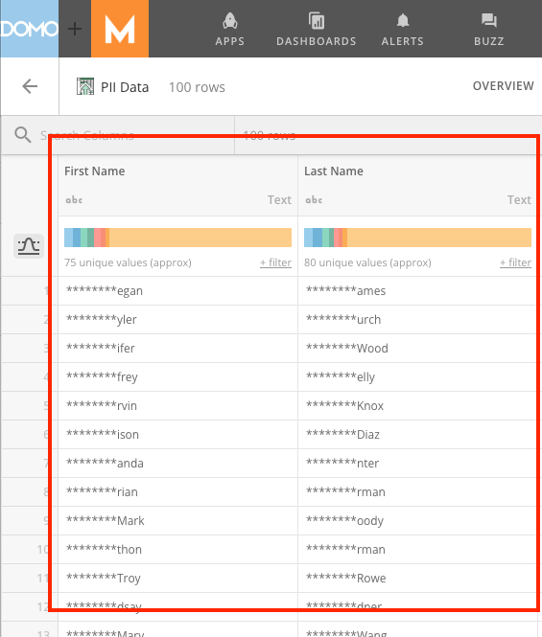Viewport: 542px width, 637px height.
Task: Click '75 unique values (approx)' text
Action: coord(128,262)
